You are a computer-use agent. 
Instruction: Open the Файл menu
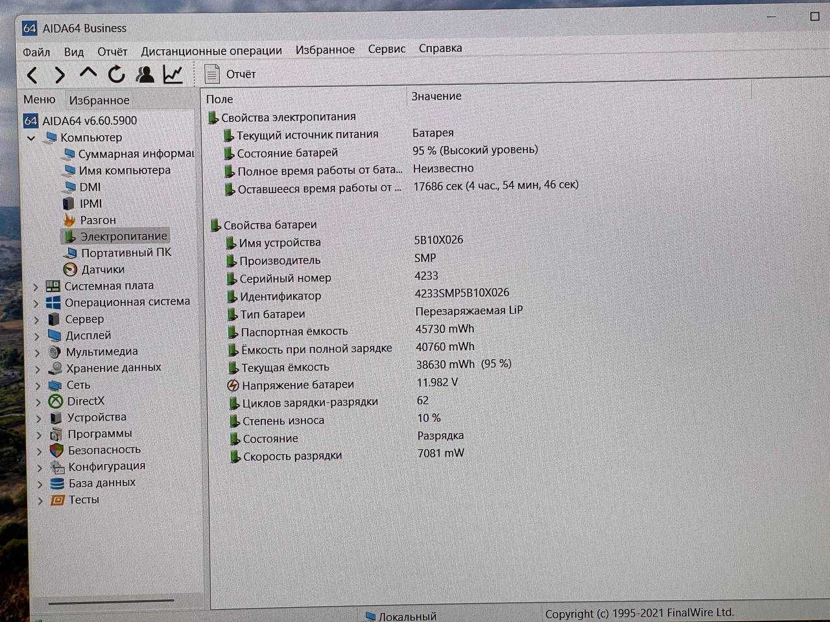pyautogui.click(x=36, y=52)
